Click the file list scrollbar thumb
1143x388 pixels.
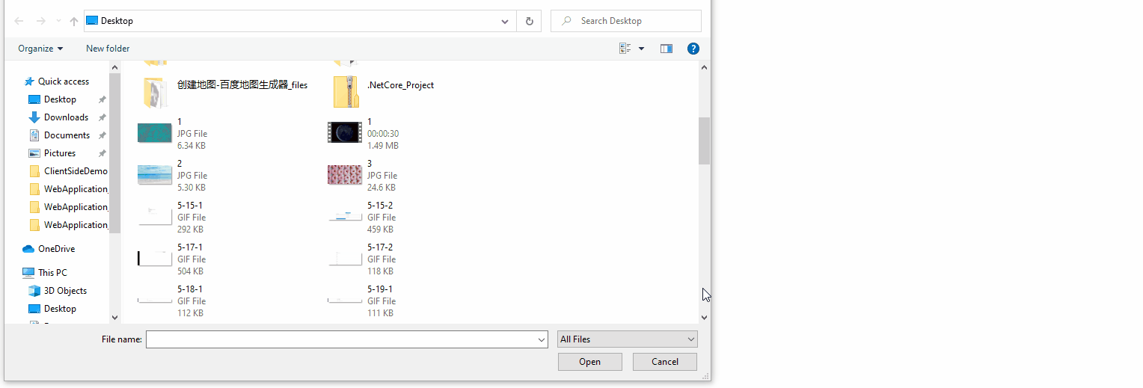704,141
